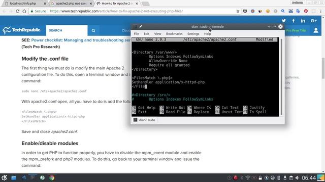The image size is (325, 182).
Task: Open the clipboard tray icon
Action: click(x=291, y=177)
